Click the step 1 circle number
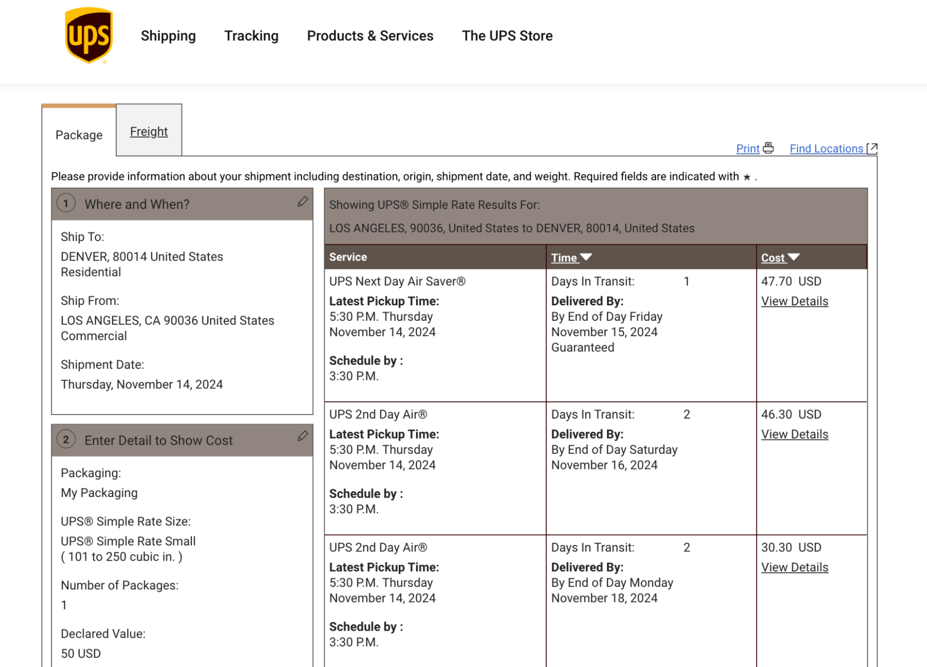 click(x=66, y=203)
